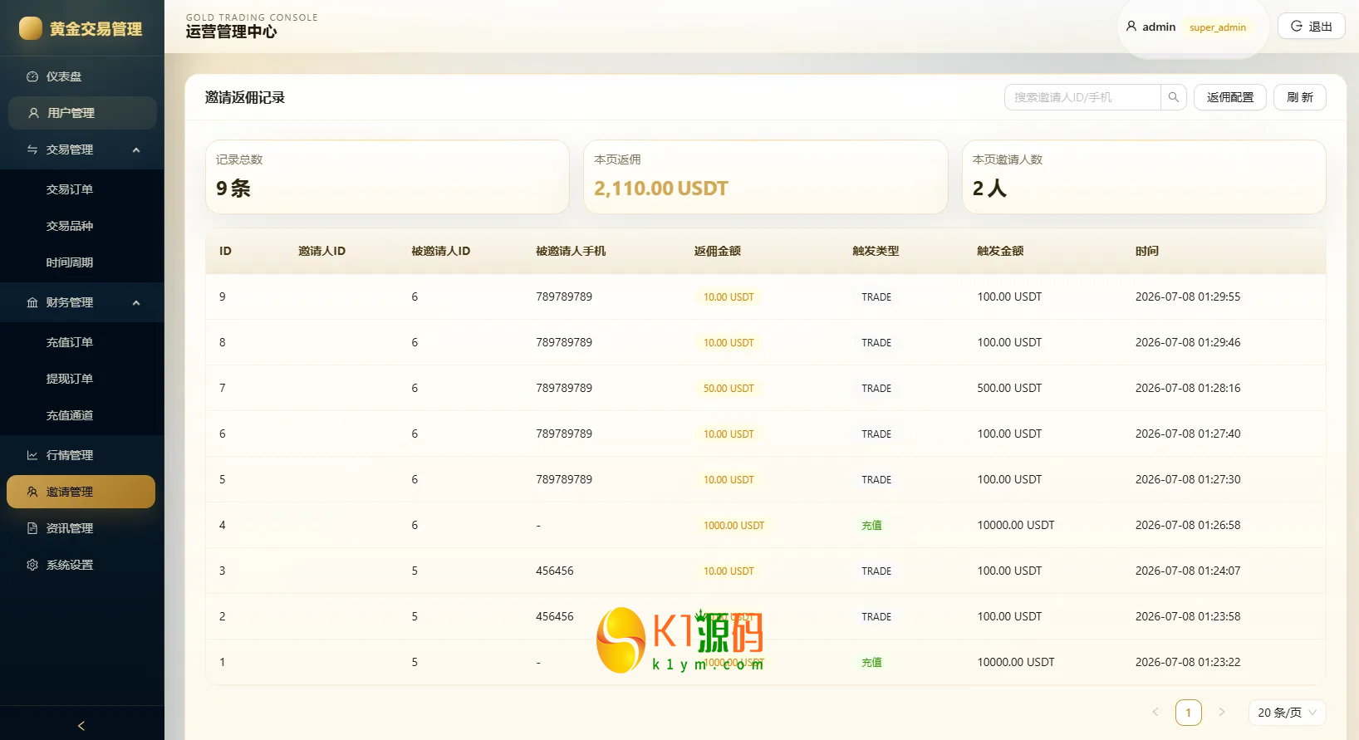Open 仪表盘 menu item
The width and height of the screenshot is (1359, 740).
point(82,76)
